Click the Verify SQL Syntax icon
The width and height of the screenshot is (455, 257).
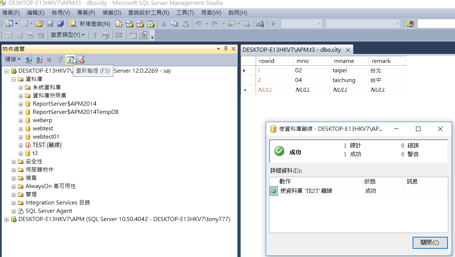[106, 35]
